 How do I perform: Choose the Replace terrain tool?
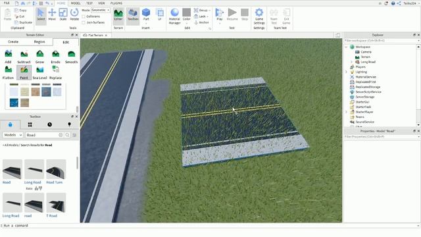tap(55, 72)
